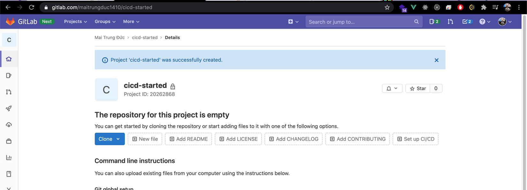This screenshot has width=527, height=190.
Task: Open Analytics chart icon in sidebar
Action: pyautogui.click(x=9, y=158)
